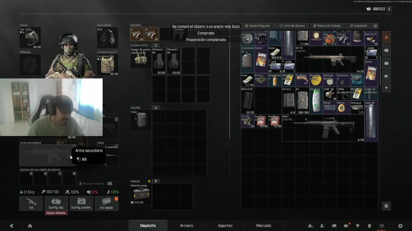The height and width of the screenshot is (231, 412).
Task: Select the Panel solar item
Action: click(330, 107)
